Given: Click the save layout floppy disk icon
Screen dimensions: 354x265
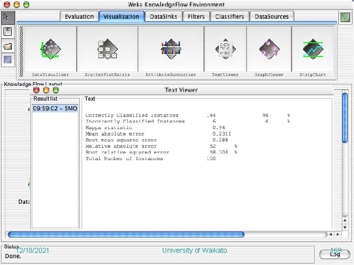Looking at the screenshot, I should [x=8, y=31].
